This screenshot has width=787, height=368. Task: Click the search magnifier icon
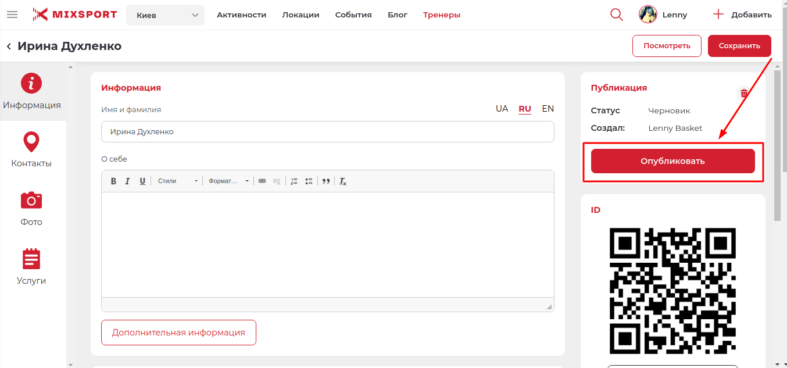[617, 15]
